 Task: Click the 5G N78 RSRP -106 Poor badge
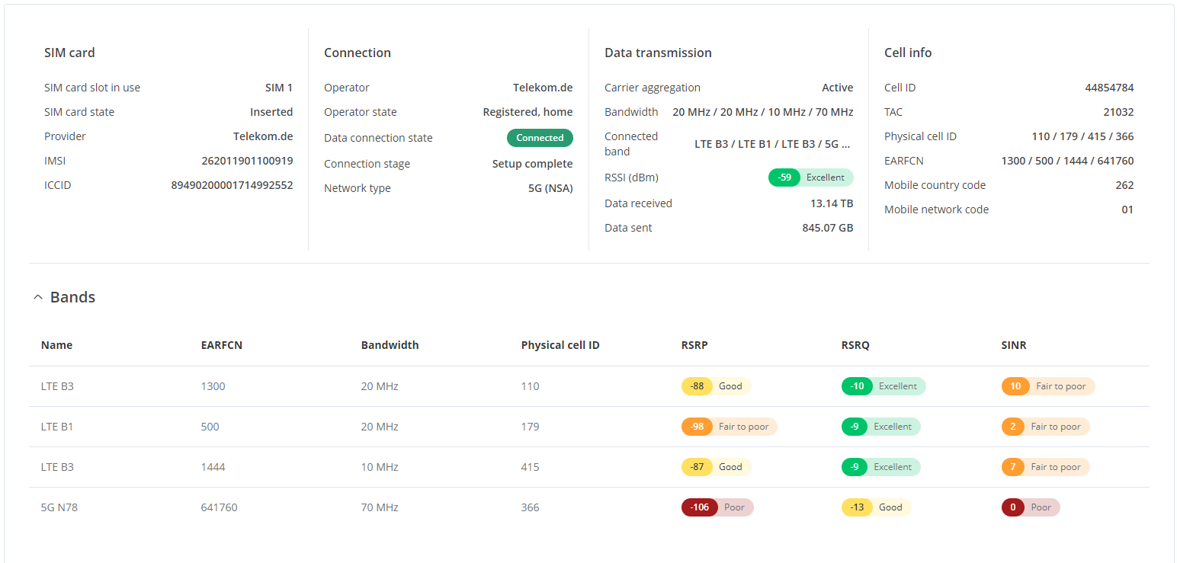[717, 507]
